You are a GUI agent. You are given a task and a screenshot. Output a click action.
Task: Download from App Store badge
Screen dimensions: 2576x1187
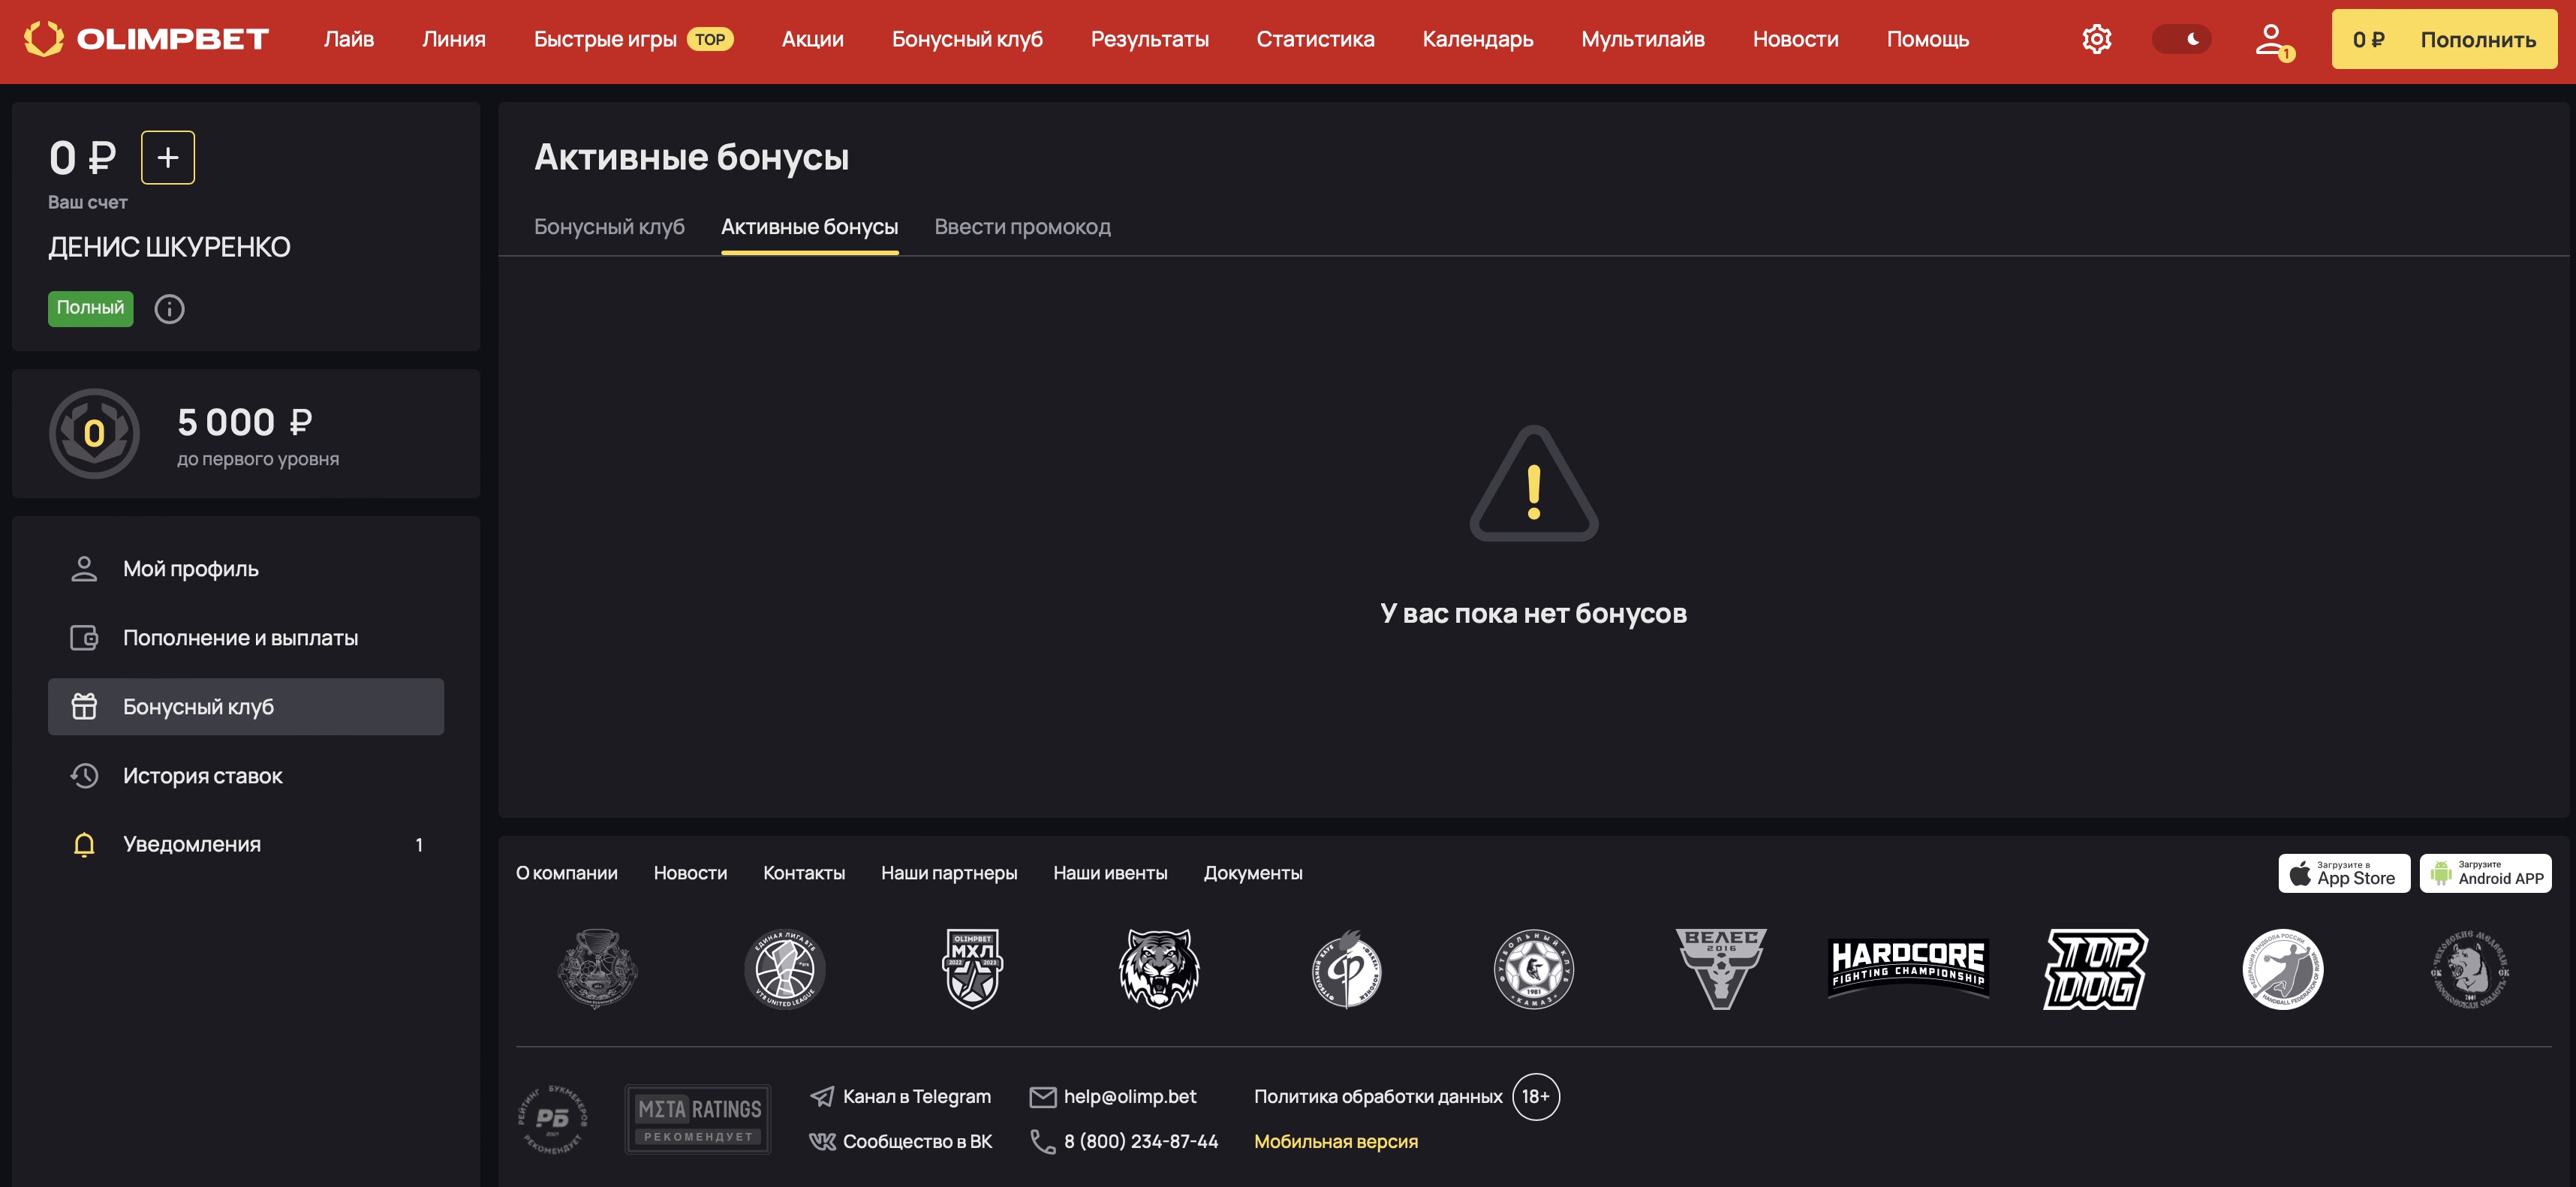point(2344,873)
